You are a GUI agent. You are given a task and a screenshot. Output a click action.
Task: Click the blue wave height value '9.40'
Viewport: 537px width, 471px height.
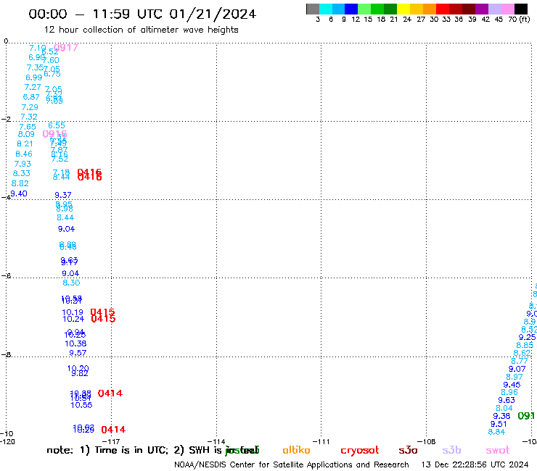pos(19,194)
